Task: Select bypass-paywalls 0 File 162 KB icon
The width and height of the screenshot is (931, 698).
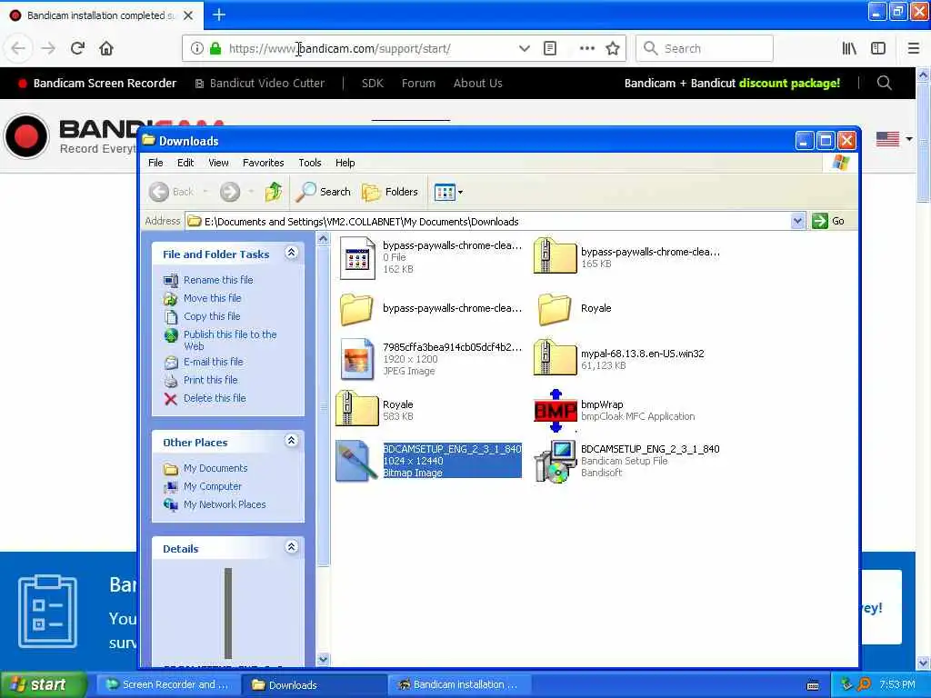Action: 357,257
